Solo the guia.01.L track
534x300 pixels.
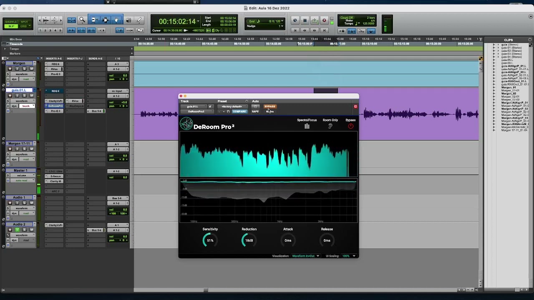[24, 96]
